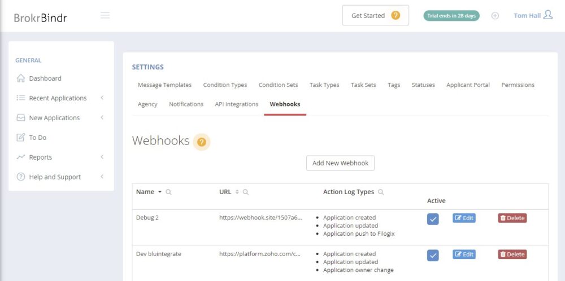Expand the Reports sidebar section
565x281 pixels.
[41, 157]
